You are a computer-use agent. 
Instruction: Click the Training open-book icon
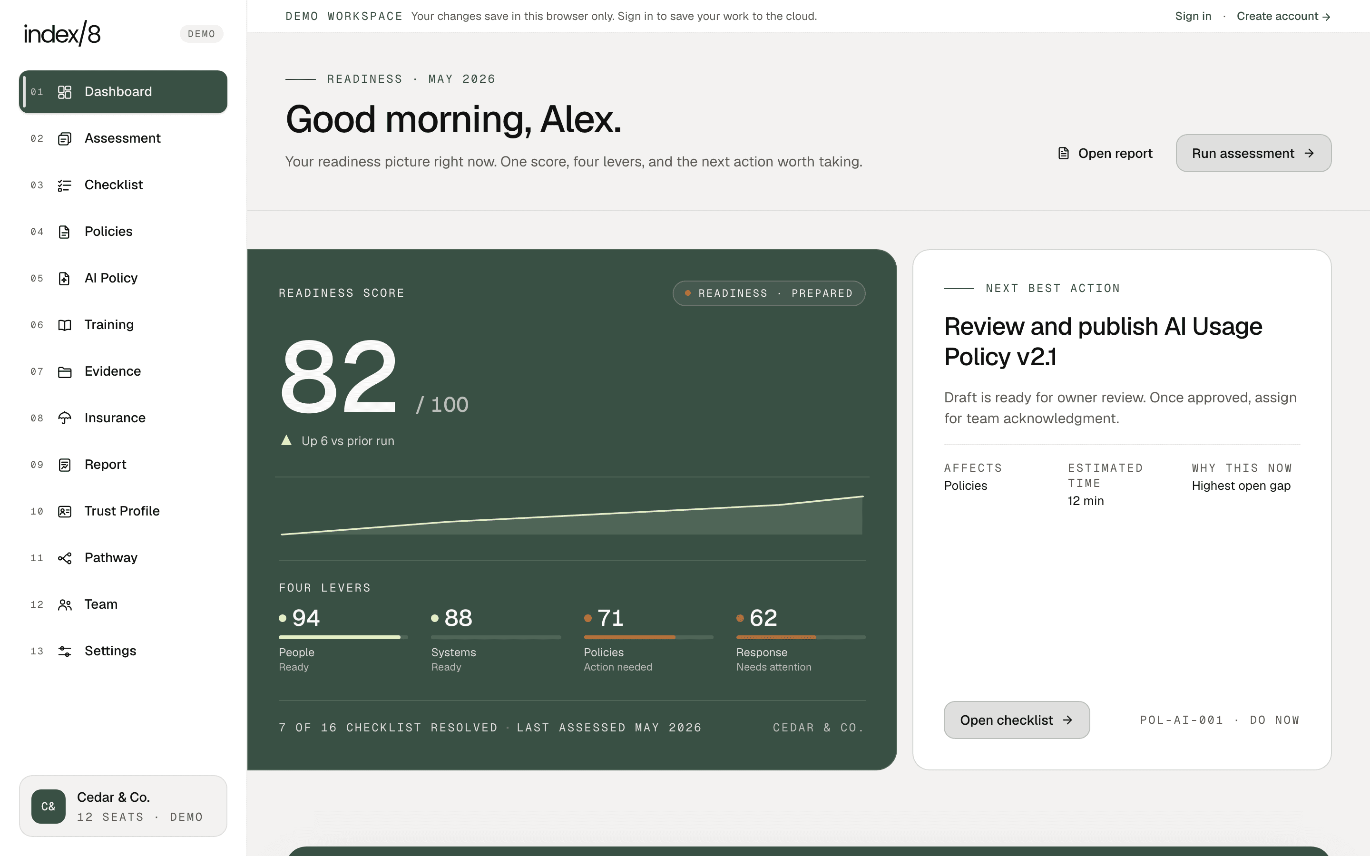click(x=65, y=325)
